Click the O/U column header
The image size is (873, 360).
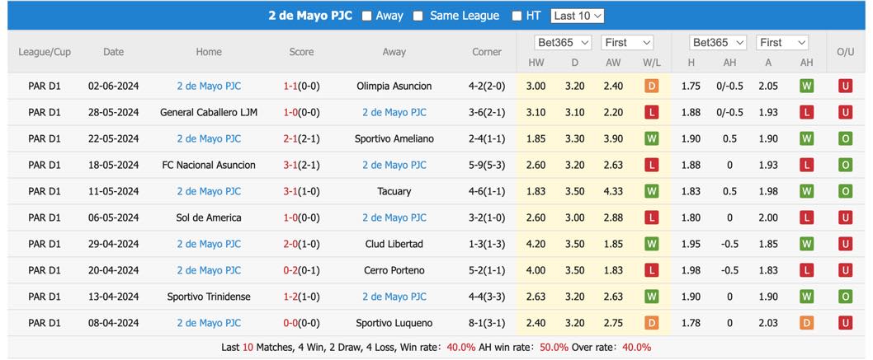click(x=845, y=52)
